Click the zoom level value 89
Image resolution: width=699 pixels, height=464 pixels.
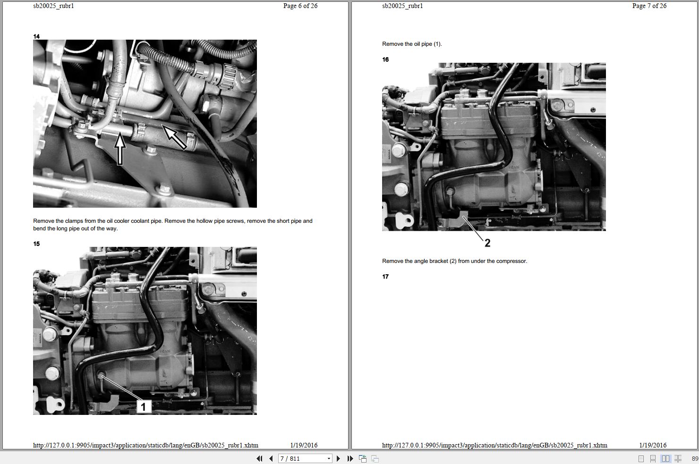point(694,458)
